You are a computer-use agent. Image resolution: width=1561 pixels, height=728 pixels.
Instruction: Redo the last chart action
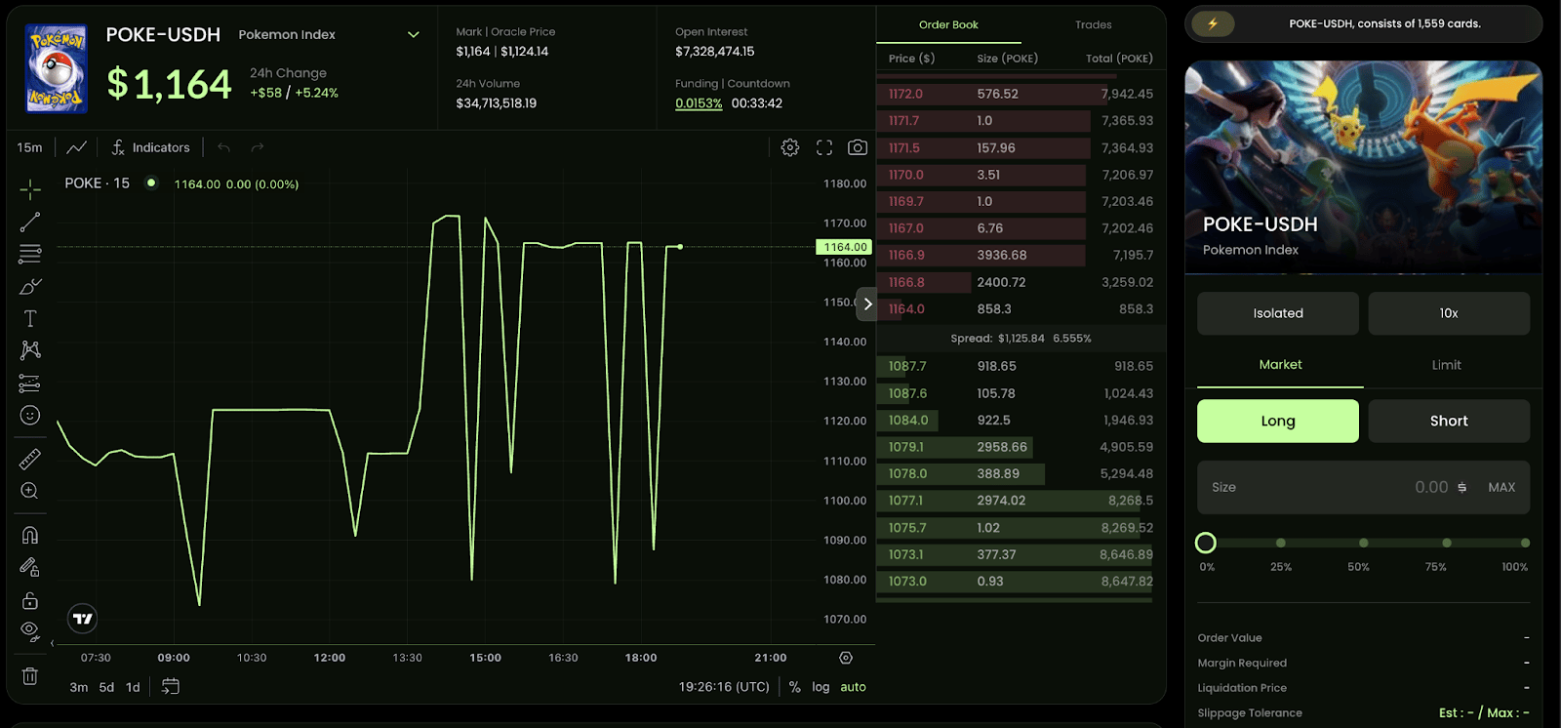pos(258,147)
